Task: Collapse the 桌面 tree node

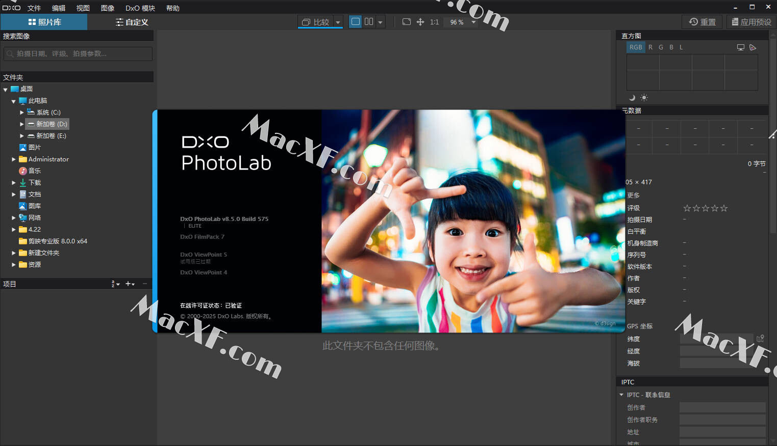Action: (6, 90)
